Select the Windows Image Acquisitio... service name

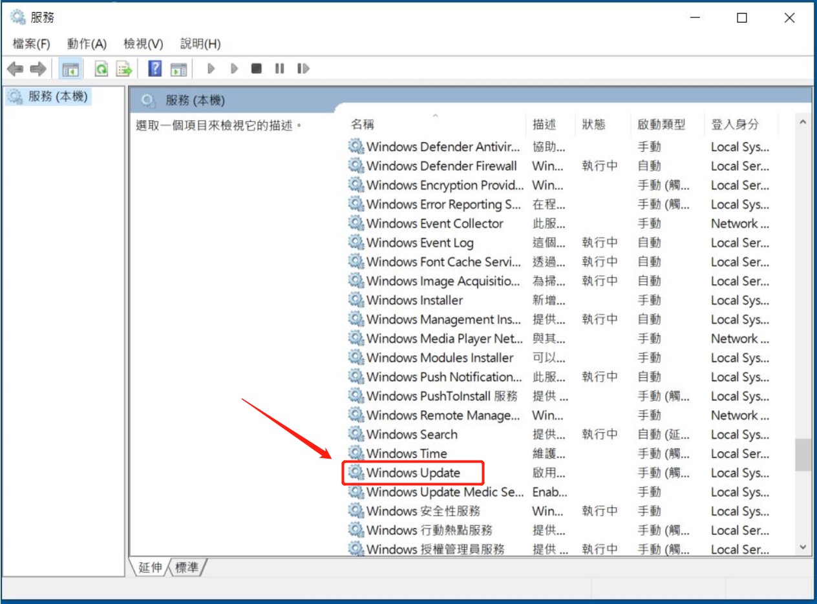coord(443,281)
